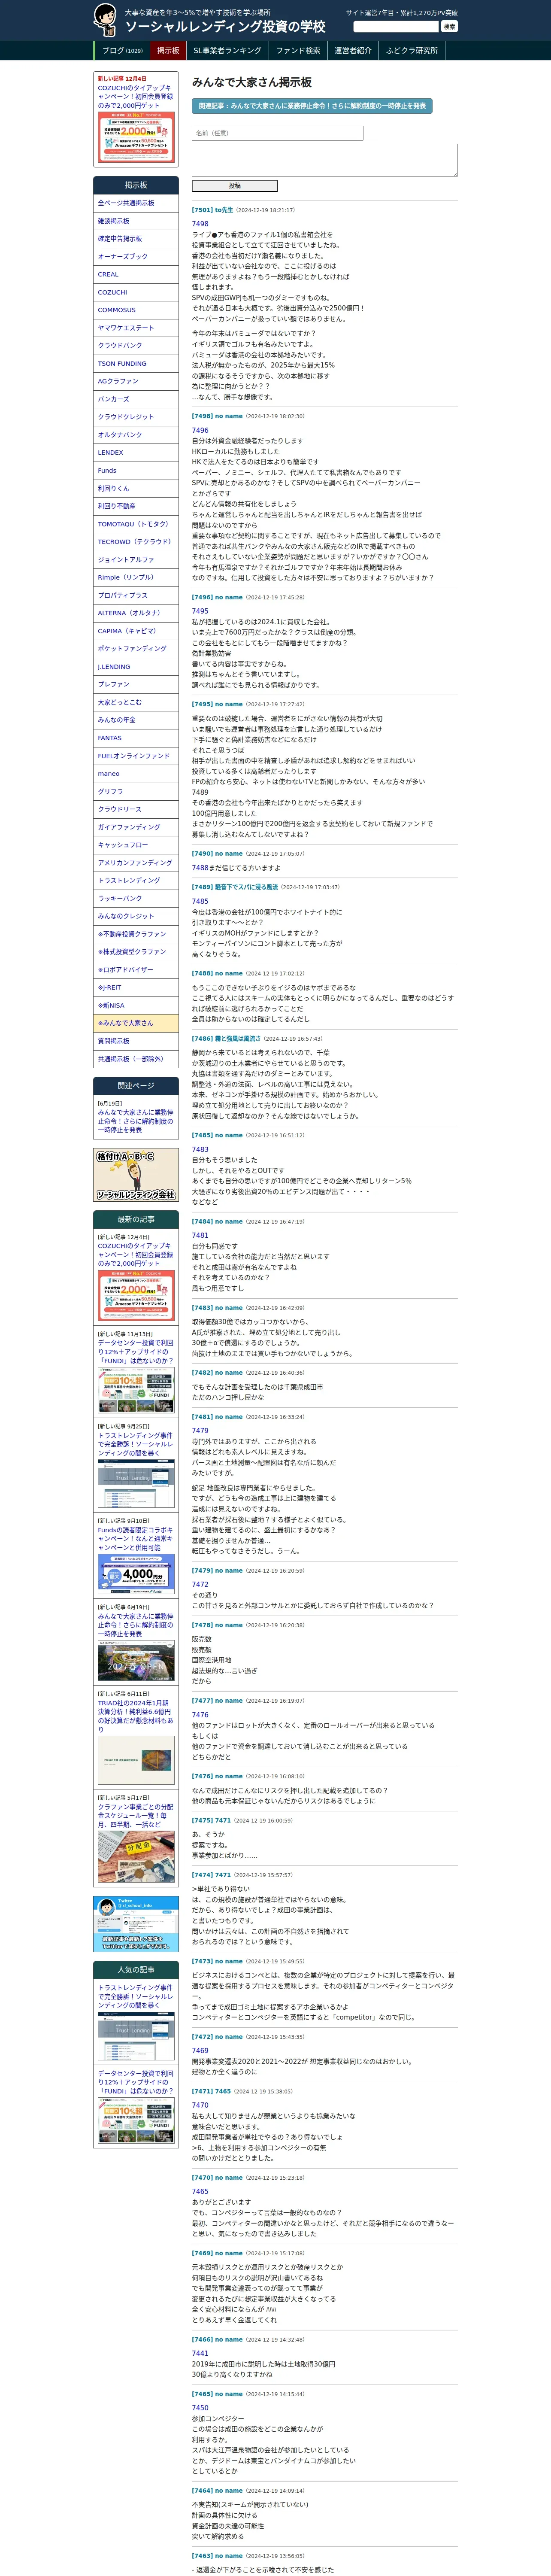Select COMMOSUS board link
The width and height of the screenshot is (551, 2576).
136,310
